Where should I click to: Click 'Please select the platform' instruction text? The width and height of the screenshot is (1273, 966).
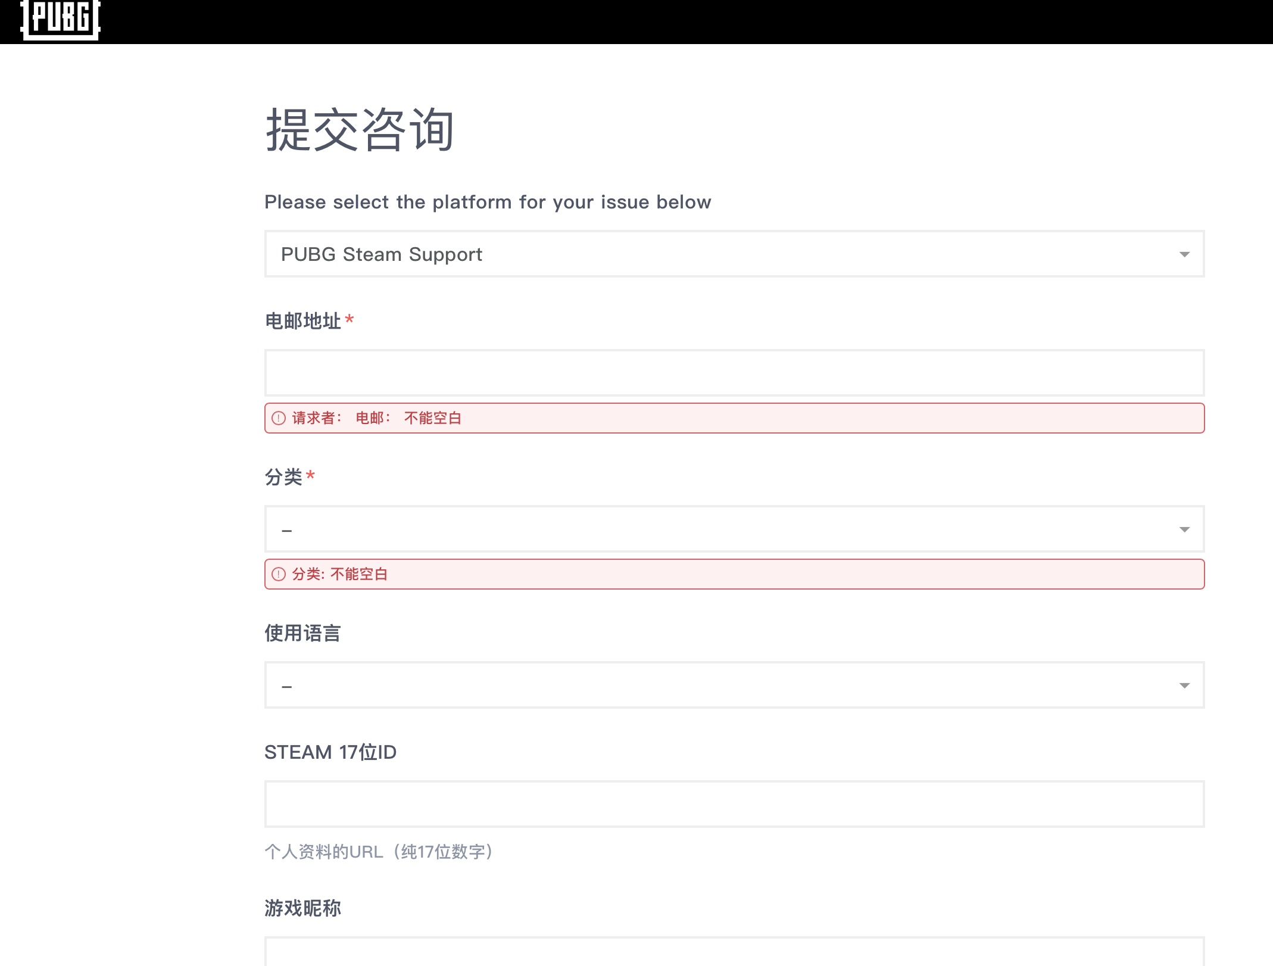[x=488, y=202]
